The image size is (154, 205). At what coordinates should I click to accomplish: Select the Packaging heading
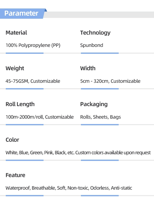[94, 104]
